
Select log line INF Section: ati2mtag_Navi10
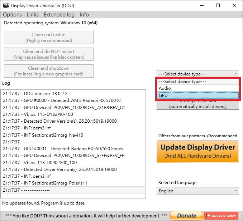click(x=73, y=135)
